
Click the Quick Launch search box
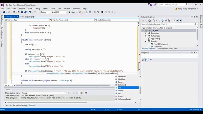click(x=173, y=4)
